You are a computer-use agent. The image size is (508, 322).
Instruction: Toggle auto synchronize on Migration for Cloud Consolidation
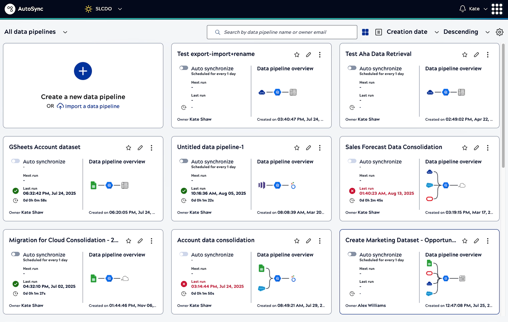[x=16, y=254]
